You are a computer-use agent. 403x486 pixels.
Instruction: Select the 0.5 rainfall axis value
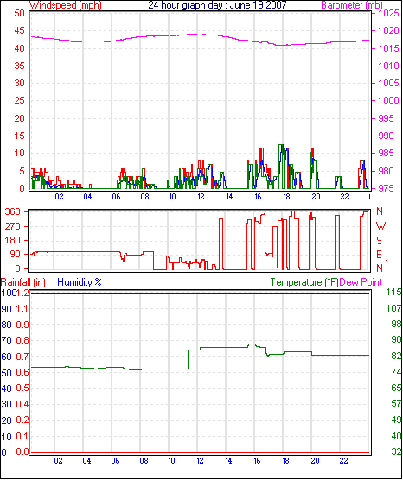22,388
